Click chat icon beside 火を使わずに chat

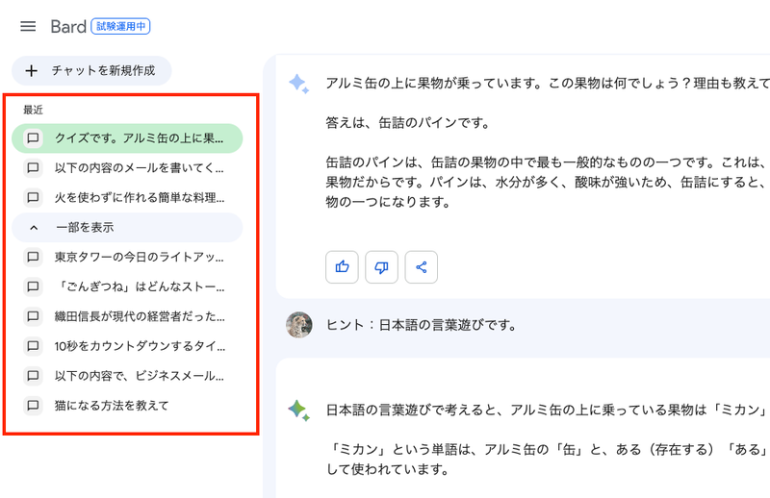(33, 198)
